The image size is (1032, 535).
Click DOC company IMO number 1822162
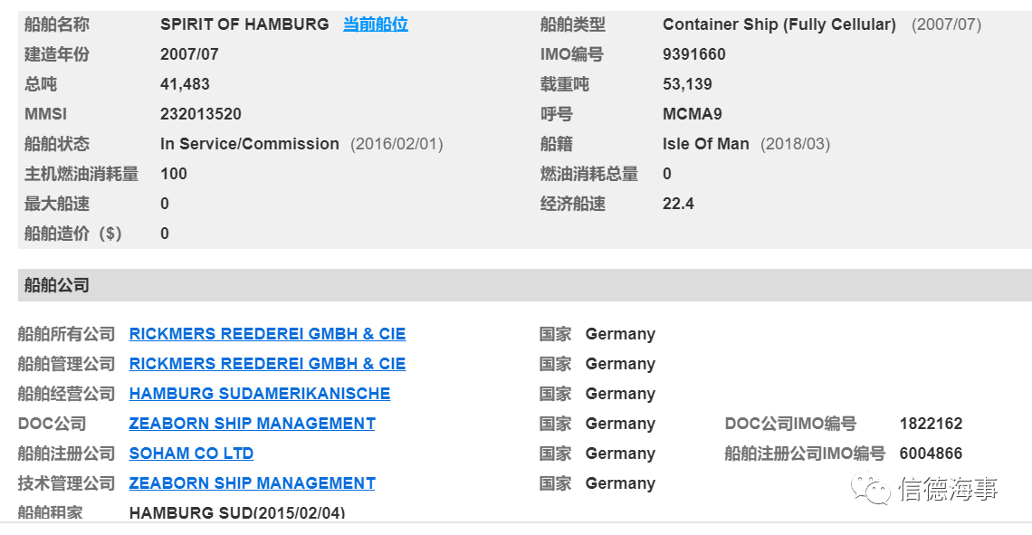[931, 423]
